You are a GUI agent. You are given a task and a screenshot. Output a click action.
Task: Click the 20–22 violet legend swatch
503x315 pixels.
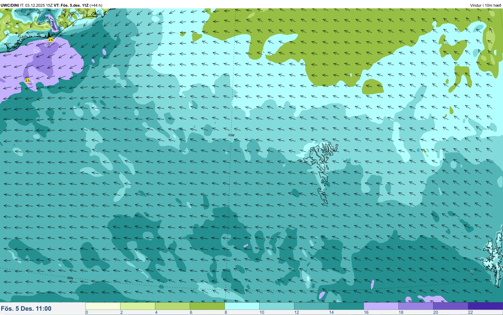451,306
